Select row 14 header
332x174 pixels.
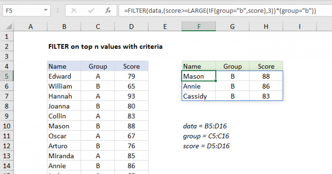7,166
